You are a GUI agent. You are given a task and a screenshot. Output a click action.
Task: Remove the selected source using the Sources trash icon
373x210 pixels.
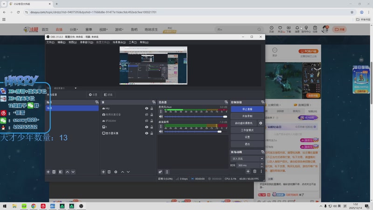pyautogui.click(x=109, y=172)
